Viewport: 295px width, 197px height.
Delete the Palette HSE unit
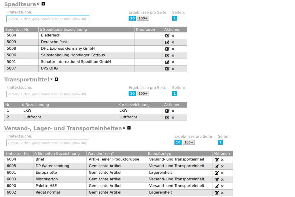[x=222, y=186]
